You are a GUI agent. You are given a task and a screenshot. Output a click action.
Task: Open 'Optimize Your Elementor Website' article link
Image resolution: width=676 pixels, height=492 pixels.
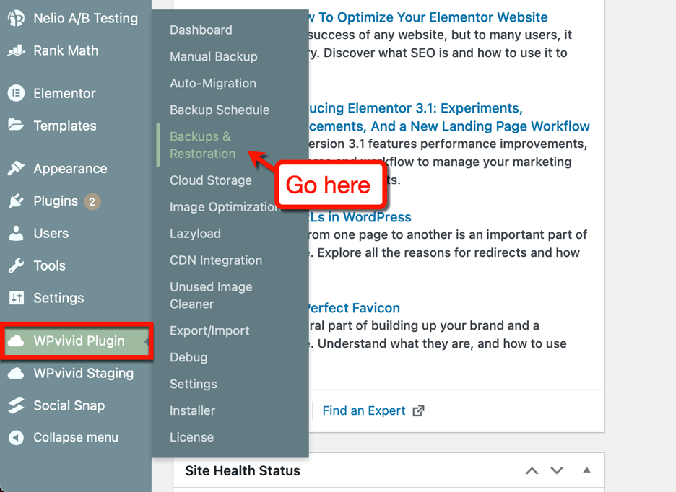tap(428, 17)
